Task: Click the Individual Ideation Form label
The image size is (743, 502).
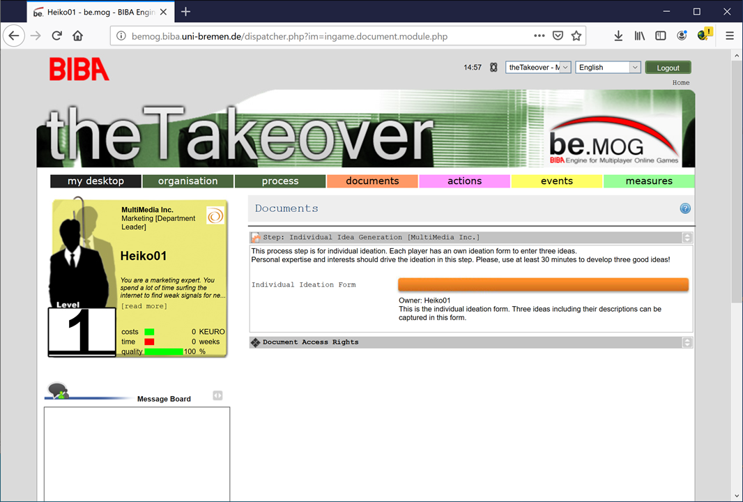Action: 304,285
